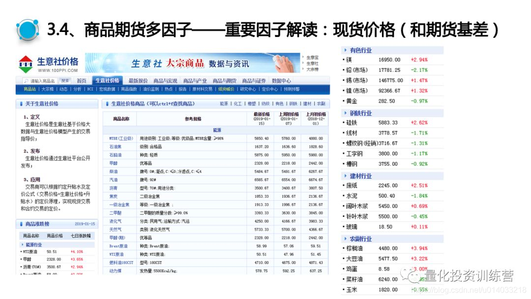Click the 镁 row price 16950.00
The width and height of the screenshot is (531, 299).
[389, 60]
